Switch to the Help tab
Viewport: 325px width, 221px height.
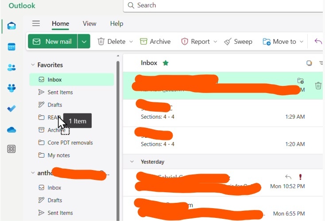coord(116,23)
